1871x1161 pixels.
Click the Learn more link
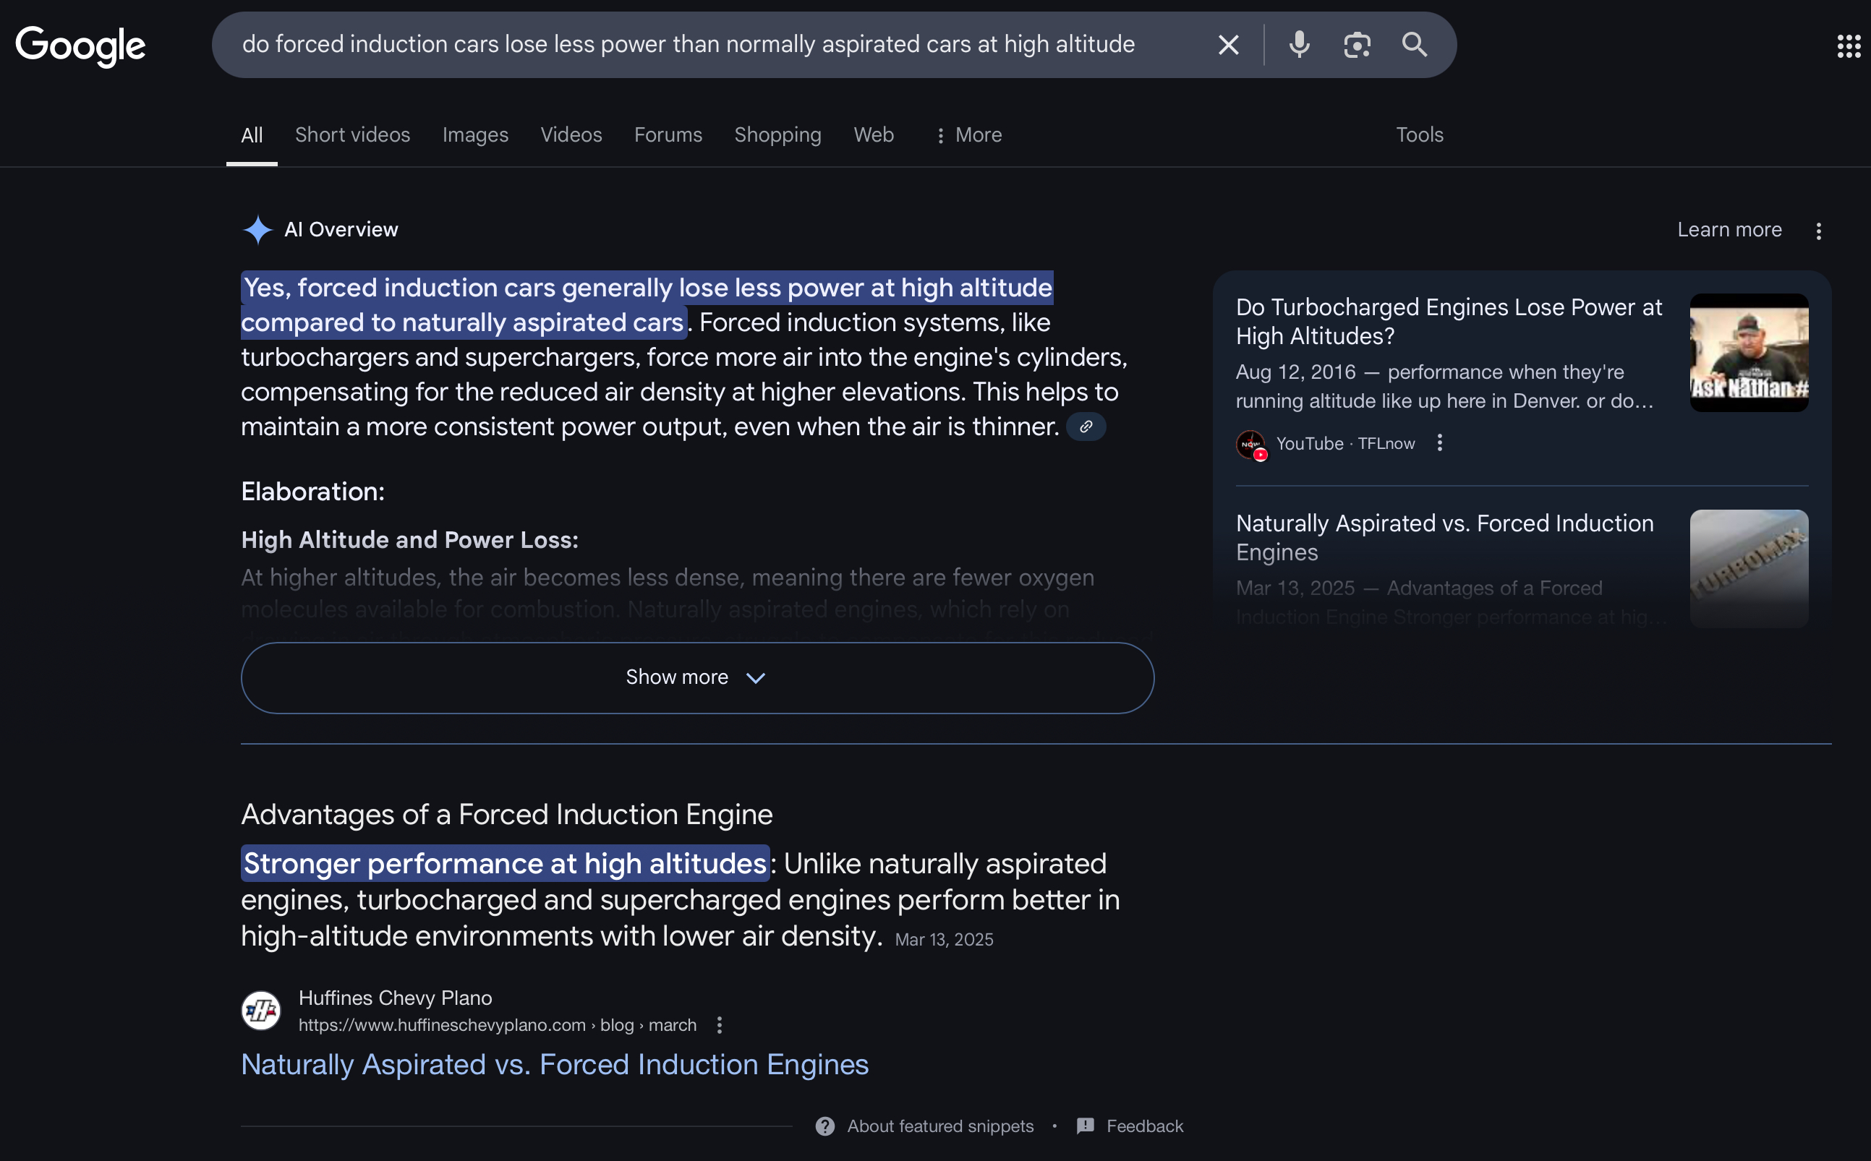(1729, 230)
